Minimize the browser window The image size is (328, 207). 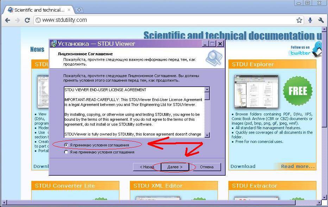tap(299, 3)
